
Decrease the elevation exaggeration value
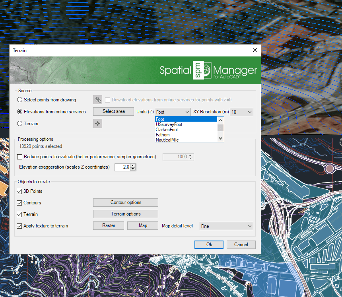click(x=133, y=169)
